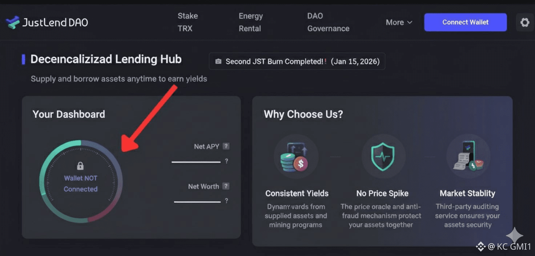Click the Net Worth help icon
Screen dimensions: 535x256
pyautogui.click(x=226, y=187)
